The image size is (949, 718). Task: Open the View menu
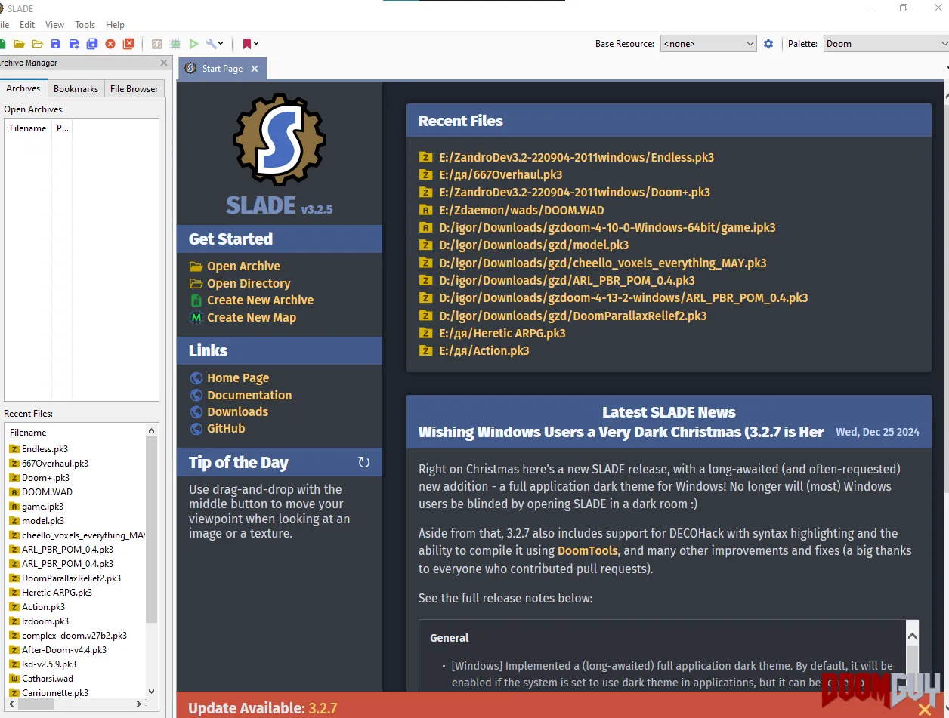click(55, 25)
